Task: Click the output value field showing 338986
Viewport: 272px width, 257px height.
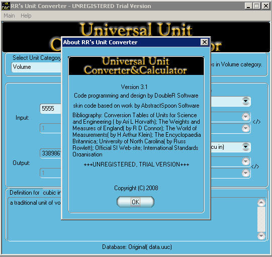Action: tap(51, 153)
